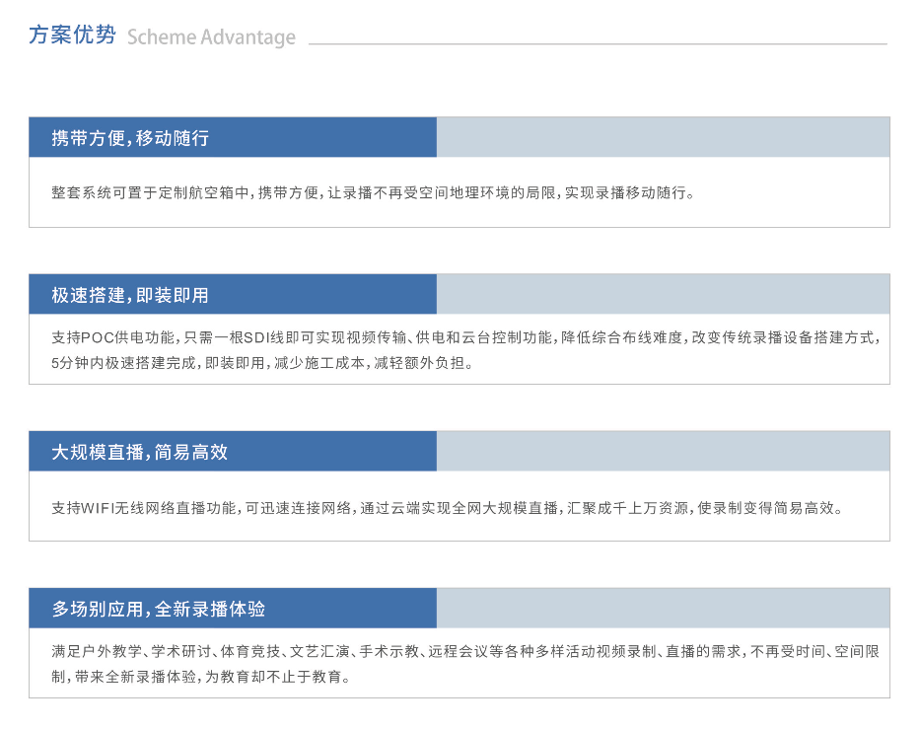Screen dimensions: 919x729
Task: Click gray bar beside "携带方便,移动随行" header
Action: tap(663, 138)
